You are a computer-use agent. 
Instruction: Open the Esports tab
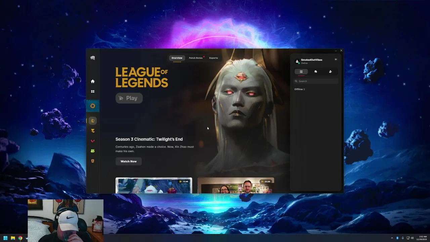pyautogui.click(x=214, y=58)
